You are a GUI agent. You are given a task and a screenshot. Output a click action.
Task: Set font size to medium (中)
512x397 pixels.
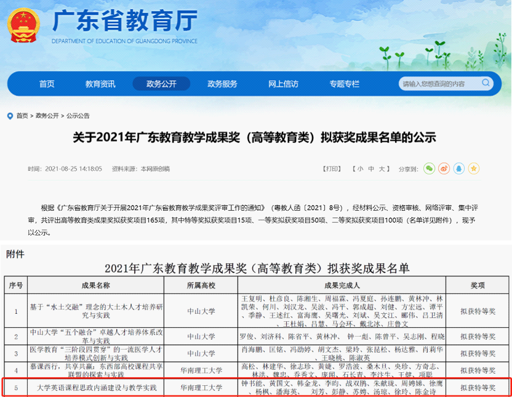(x=372, y=169)
